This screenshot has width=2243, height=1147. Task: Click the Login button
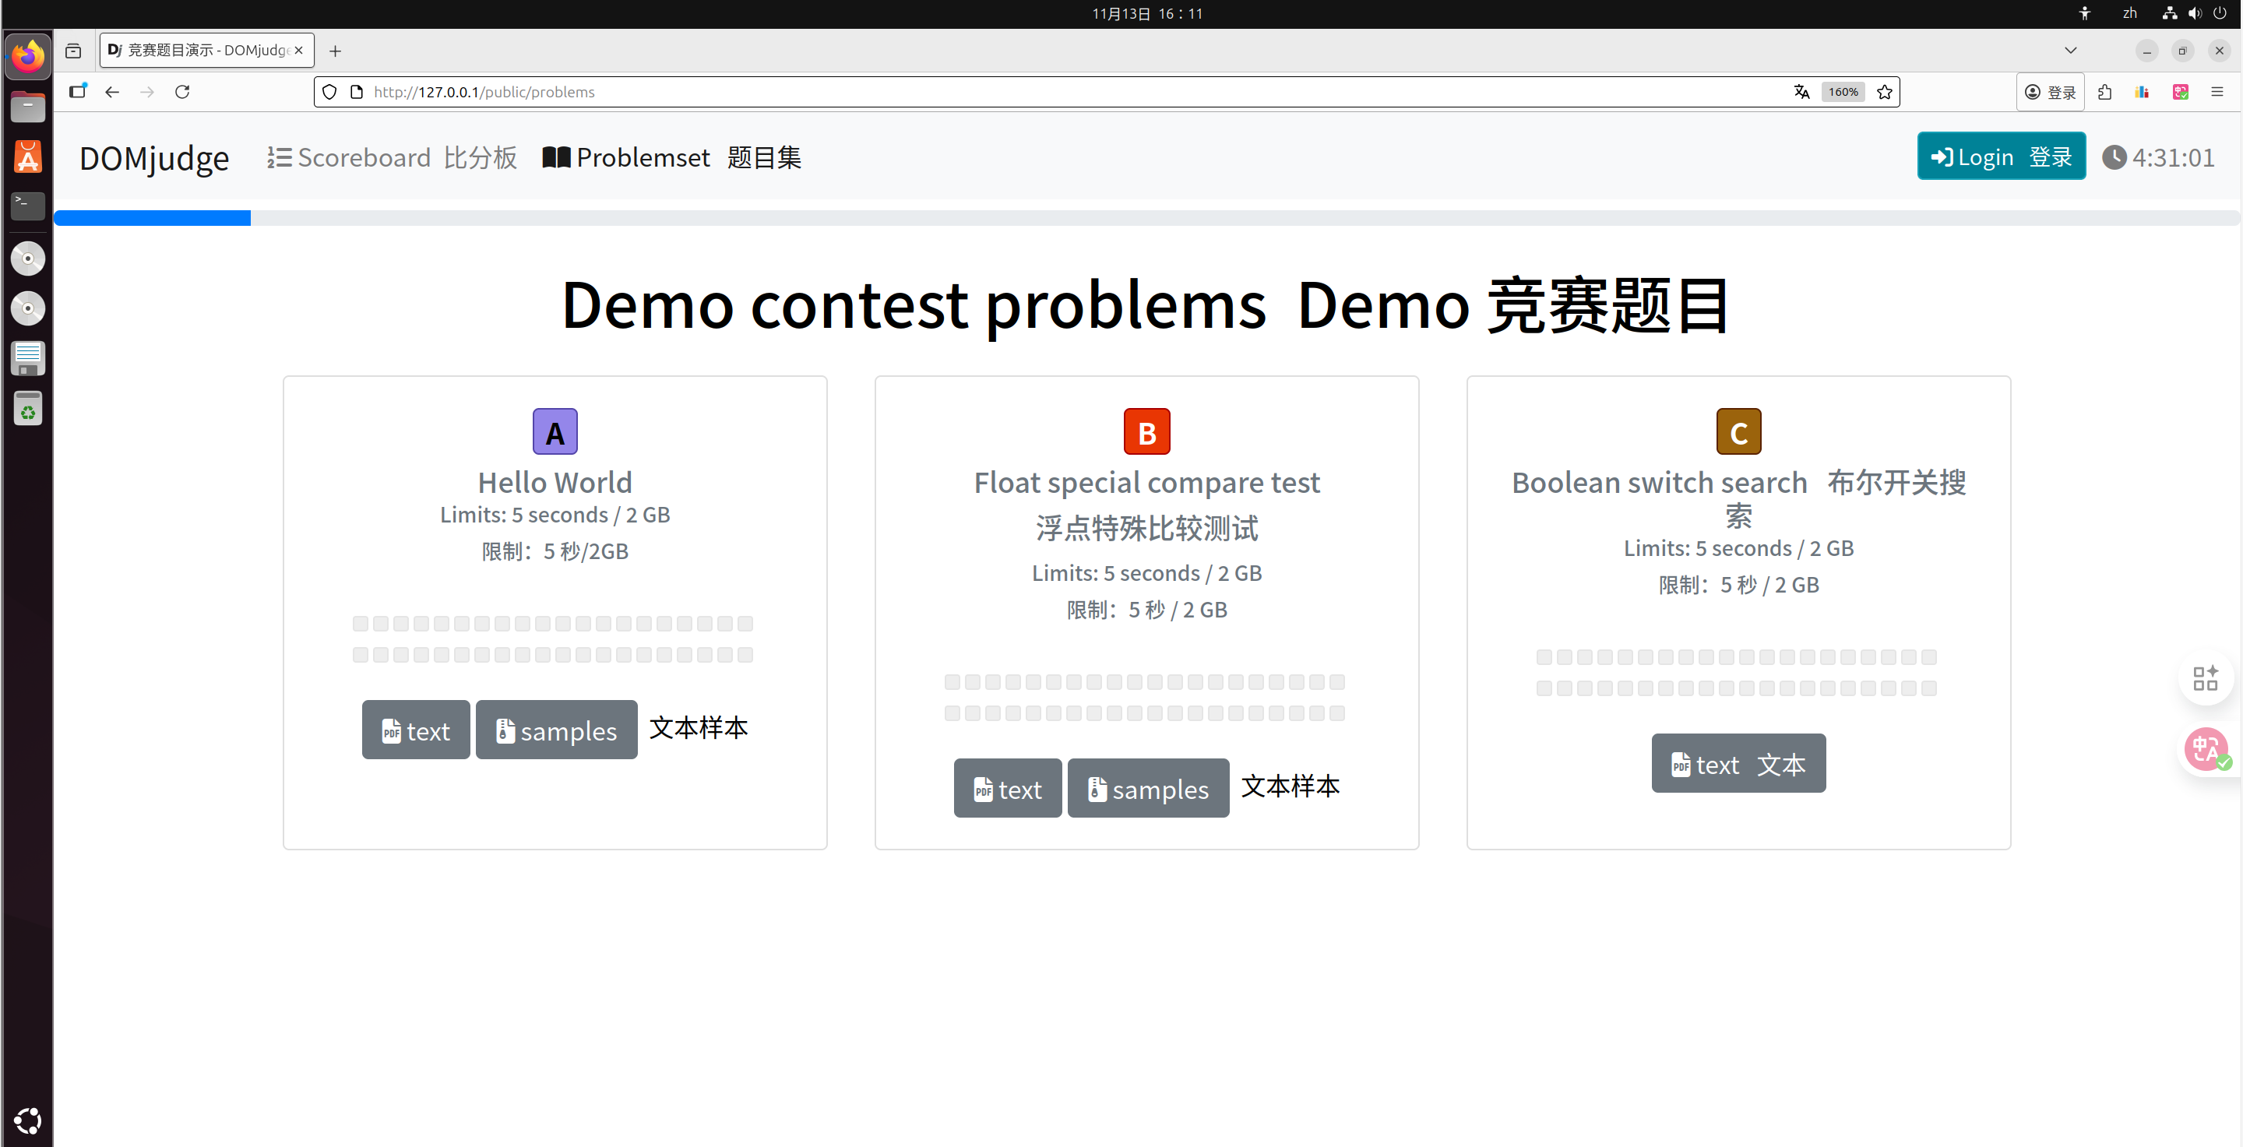[x=2000, y=157]
